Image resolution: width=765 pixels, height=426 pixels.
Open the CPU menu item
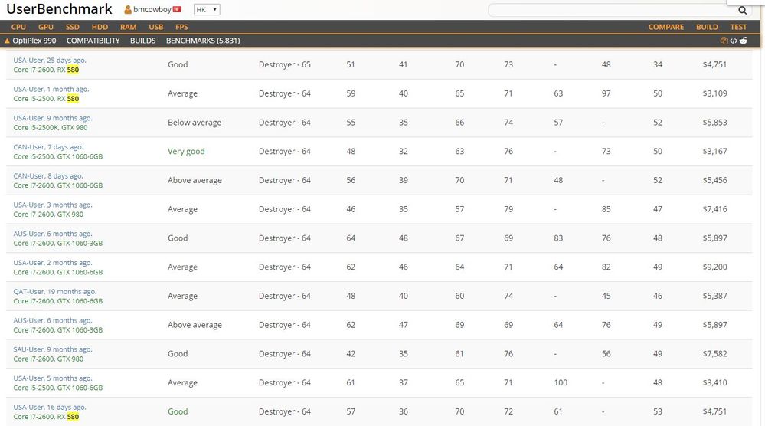[x=18, y=27]
